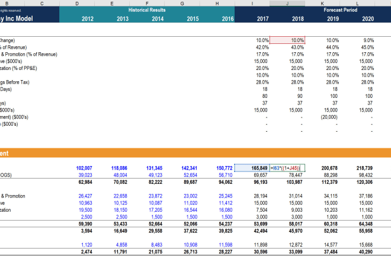Click the 2015 year heading
391x261 pixels.
(x=193, y=19)
